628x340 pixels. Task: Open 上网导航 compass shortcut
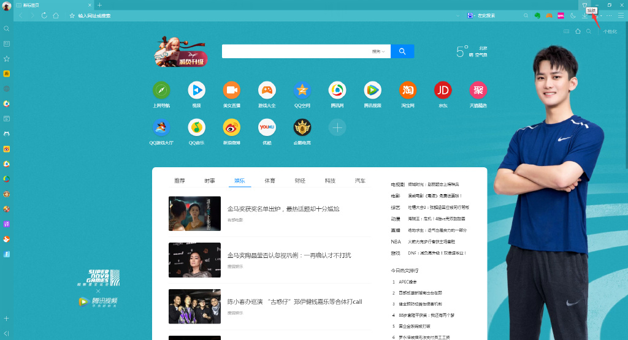[x=161, y=91]
